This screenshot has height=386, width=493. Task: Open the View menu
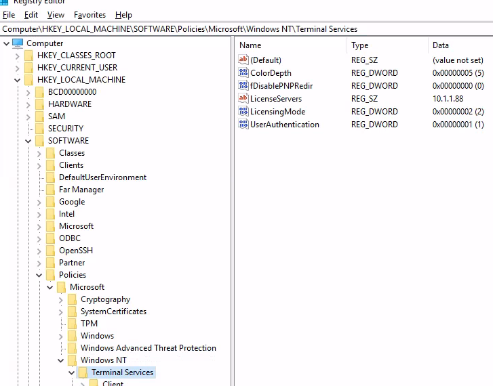[56, 15]
